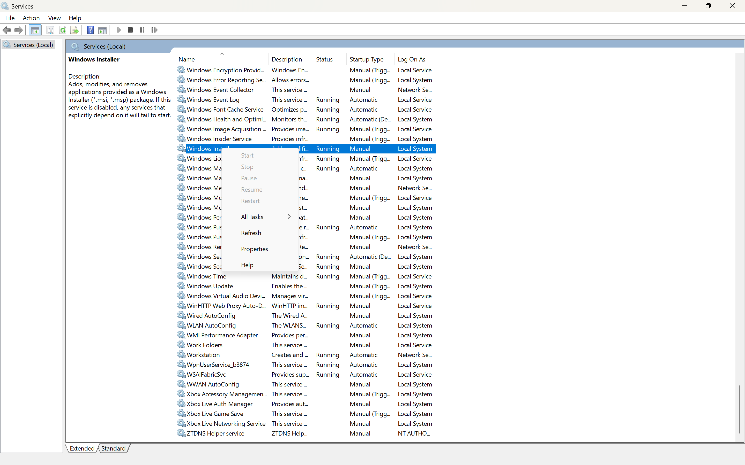The height and width of the screenshot is (465, 745).
Task: Open the Action menu
Action: point(31,18)
